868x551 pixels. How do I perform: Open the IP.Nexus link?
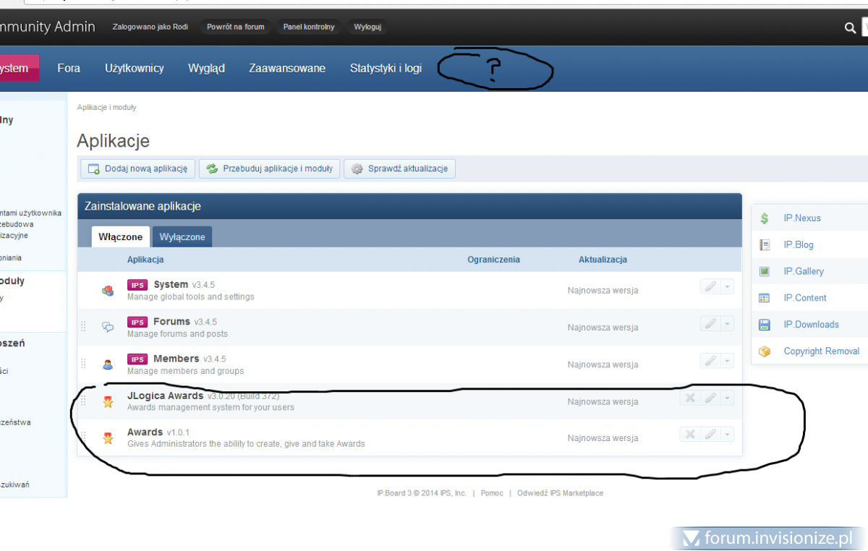[802, 218]
